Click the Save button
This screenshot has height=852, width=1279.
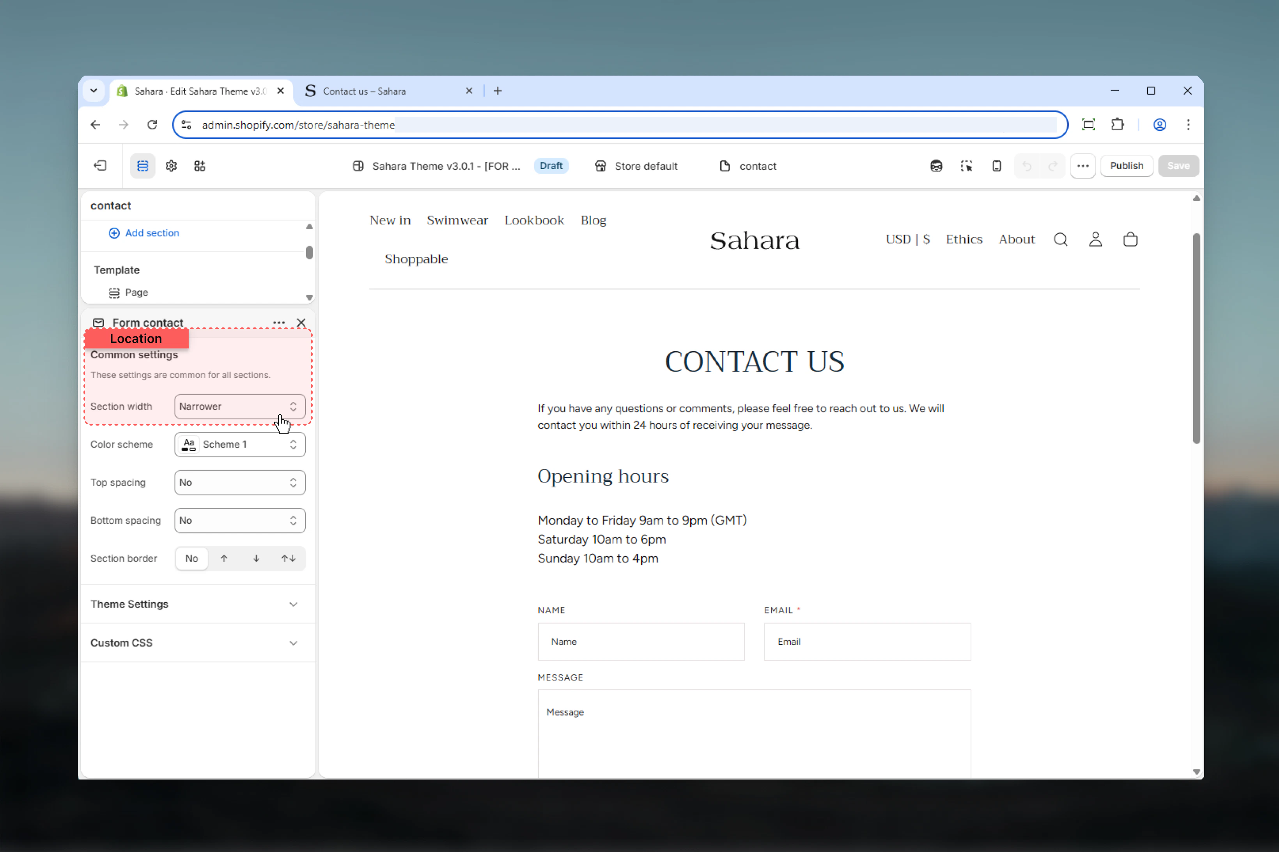pos(1178,166)
